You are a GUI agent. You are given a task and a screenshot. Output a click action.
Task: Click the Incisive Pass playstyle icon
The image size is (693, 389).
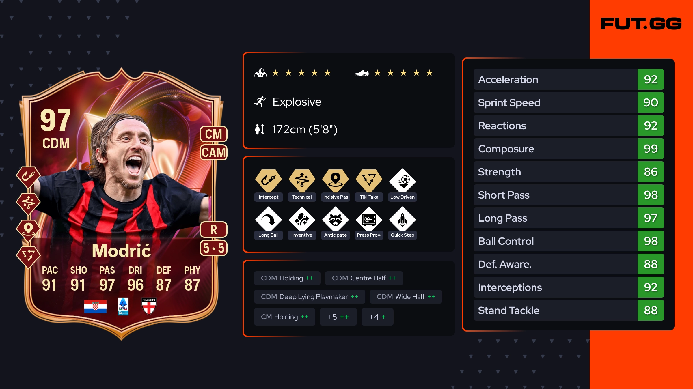[x=335, y=181]
